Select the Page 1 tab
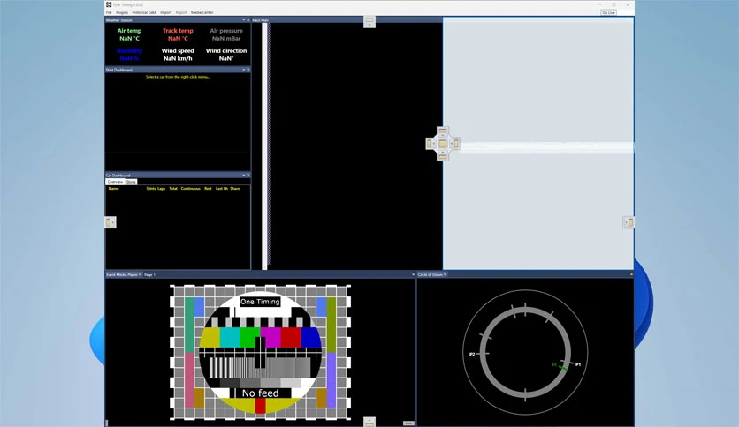Image resolution: width=739 pixels, height=427 pixels. click(150, 274)
